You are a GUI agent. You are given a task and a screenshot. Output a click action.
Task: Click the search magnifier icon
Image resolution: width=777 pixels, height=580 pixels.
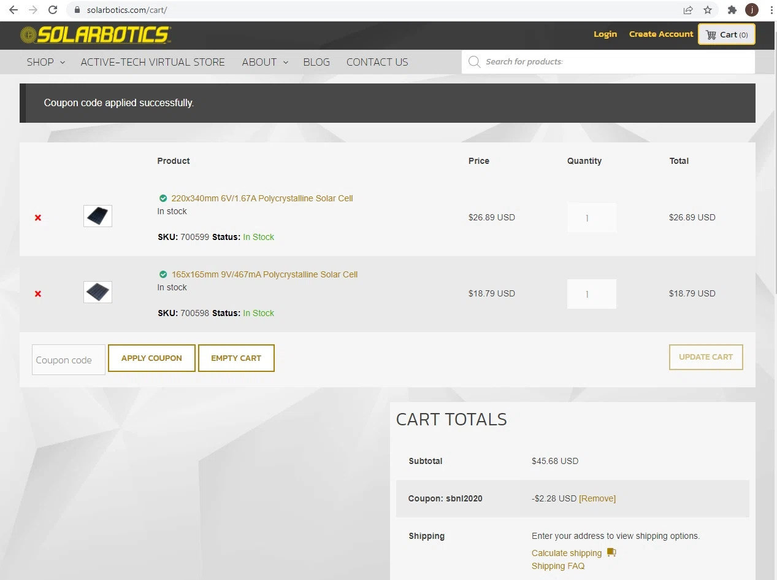click(474, 61)
